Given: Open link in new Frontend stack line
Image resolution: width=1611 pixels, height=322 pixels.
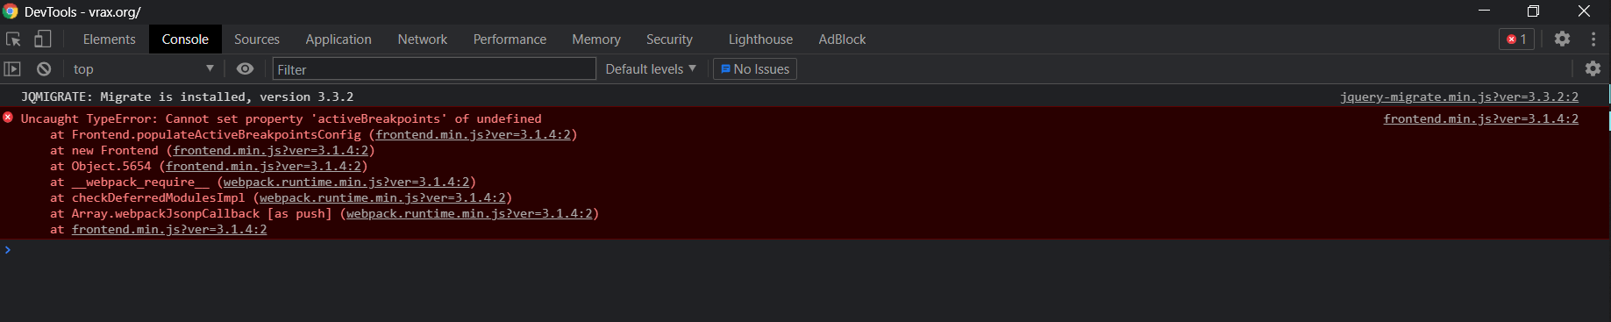Looking at the screenshot, I should [270, 150].
